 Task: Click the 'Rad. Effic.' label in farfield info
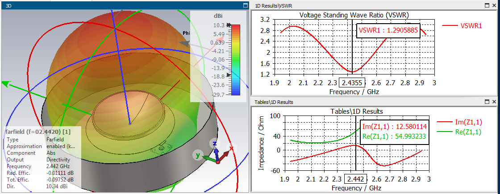point(18,173)
